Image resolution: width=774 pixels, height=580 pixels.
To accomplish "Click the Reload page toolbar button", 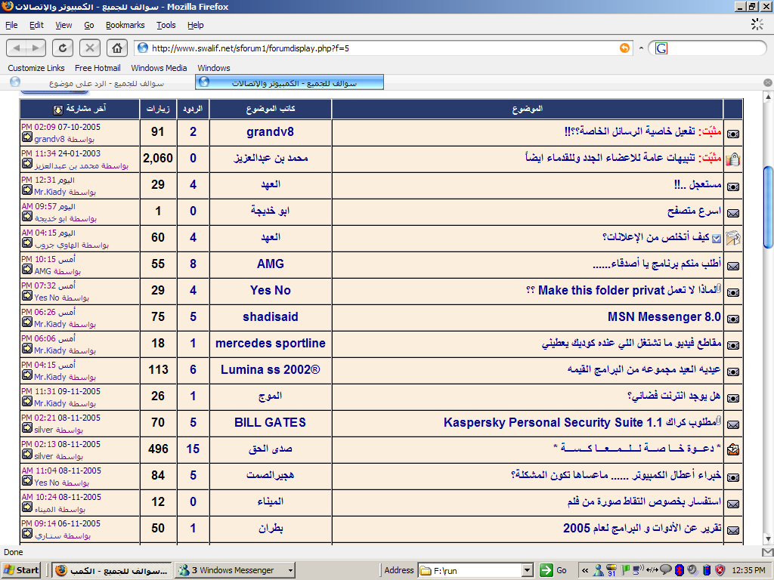I will tap(63, 48).
